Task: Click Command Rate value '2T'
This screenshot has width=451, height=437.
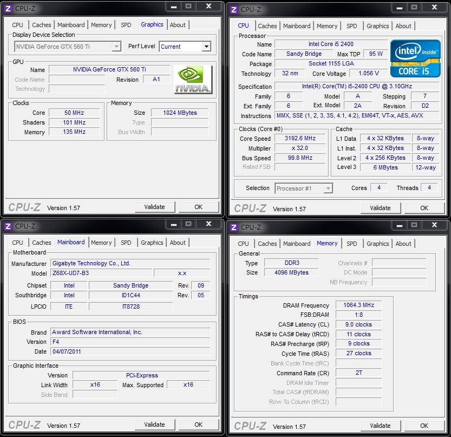Action: coord(358,373)
